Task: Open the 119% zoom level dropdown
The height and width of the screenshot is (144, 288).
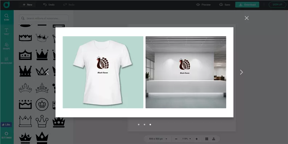Action: (x=186, y=139)
